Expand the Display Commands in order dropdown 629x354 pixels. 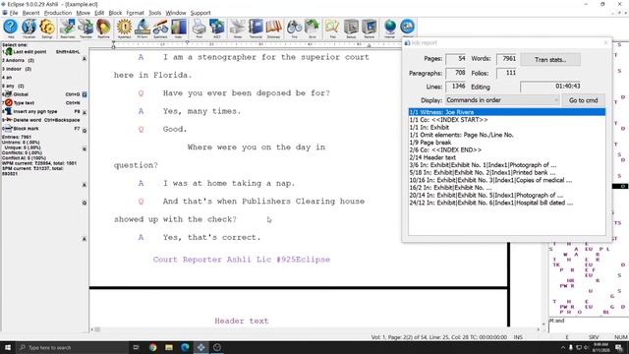502,100
